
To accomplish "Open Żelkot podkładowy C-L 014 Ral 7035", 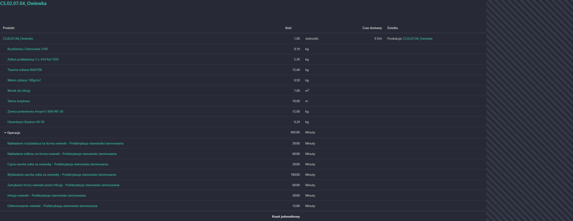I will pyautogui.click(x=33, y=59).
